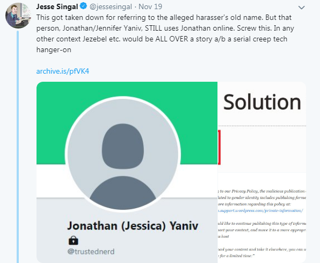This screenshot has width=320, height=263.
Task: Click the @jessesingal handle
Action: point(111,7)
